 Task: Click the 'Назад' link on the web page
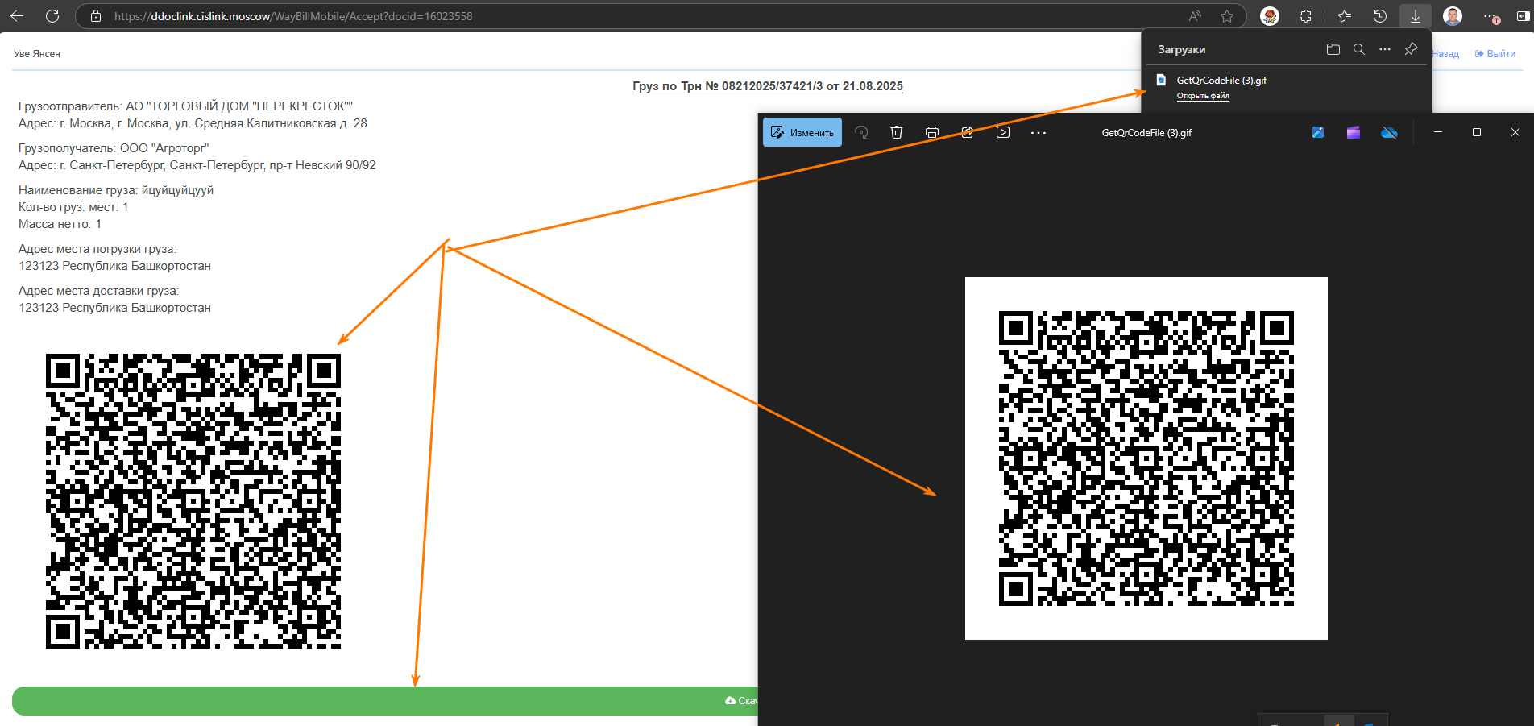point(1446,54)
